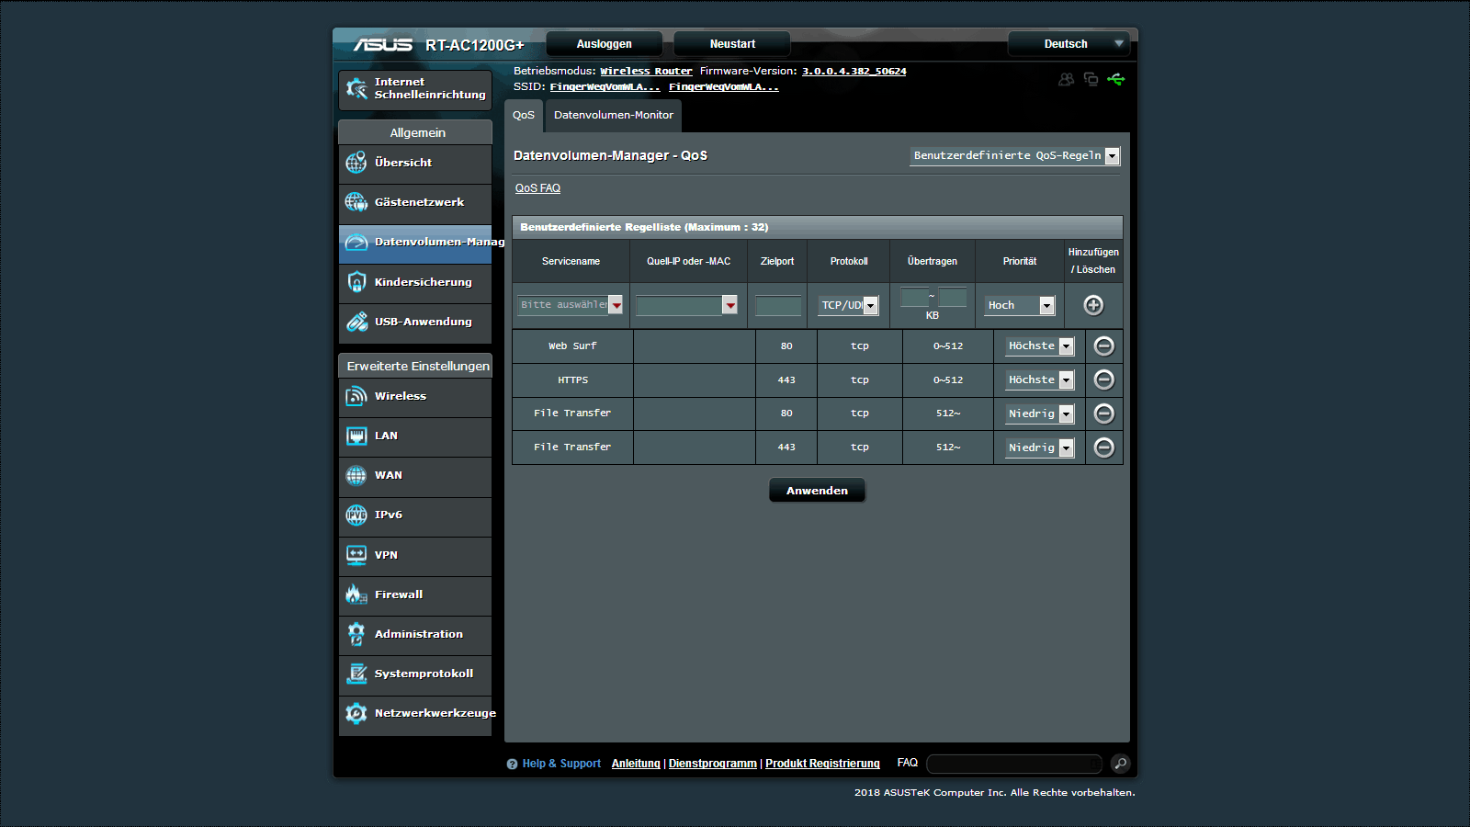Click the Firewall flame icon

pos(356,595)
